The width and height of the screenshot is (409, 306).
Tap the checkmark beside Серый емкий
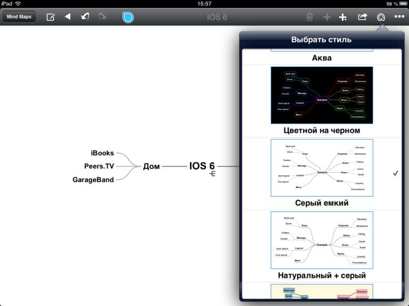(396, 173)
